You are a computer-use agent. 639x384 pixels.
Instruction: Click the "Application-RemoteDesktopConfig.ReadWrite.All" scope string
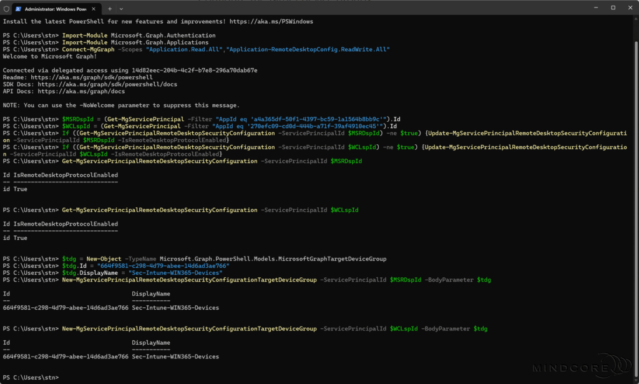point(308,49)
